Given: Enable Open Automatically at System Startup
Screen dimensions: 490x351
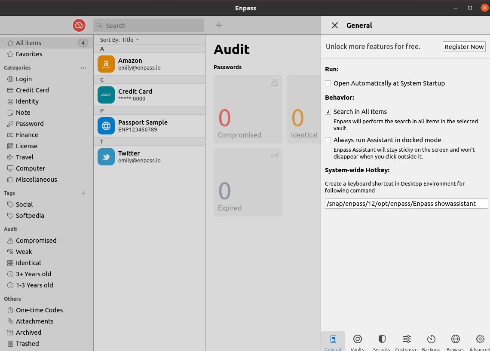Looking at the screenshot, I should click(x=328, y=83).
